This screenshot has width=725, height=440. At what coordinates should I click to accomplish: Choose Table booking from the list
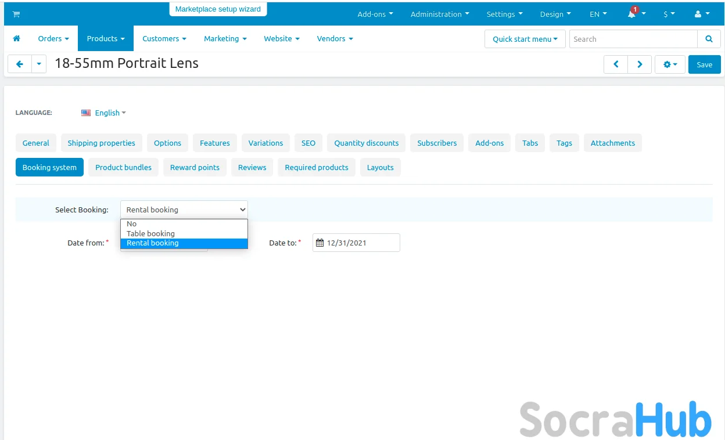pyautogui.click(x=150, y=233)
